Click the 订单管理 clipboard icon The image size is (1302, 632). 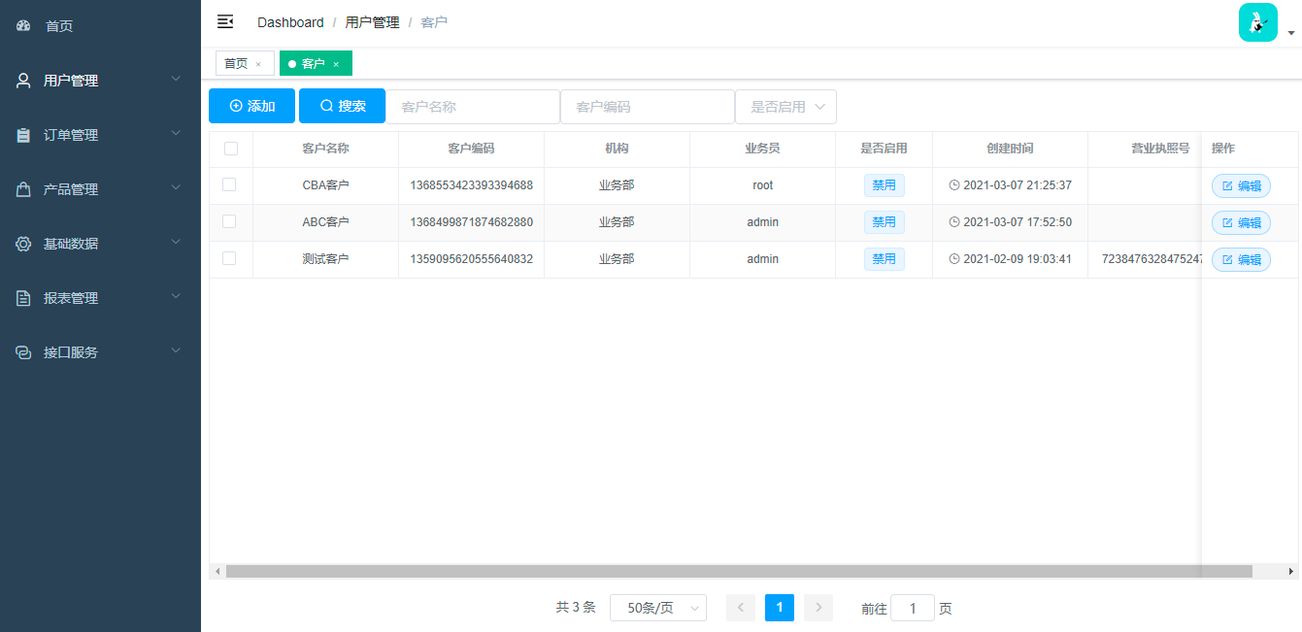click(x=23, y=135)
